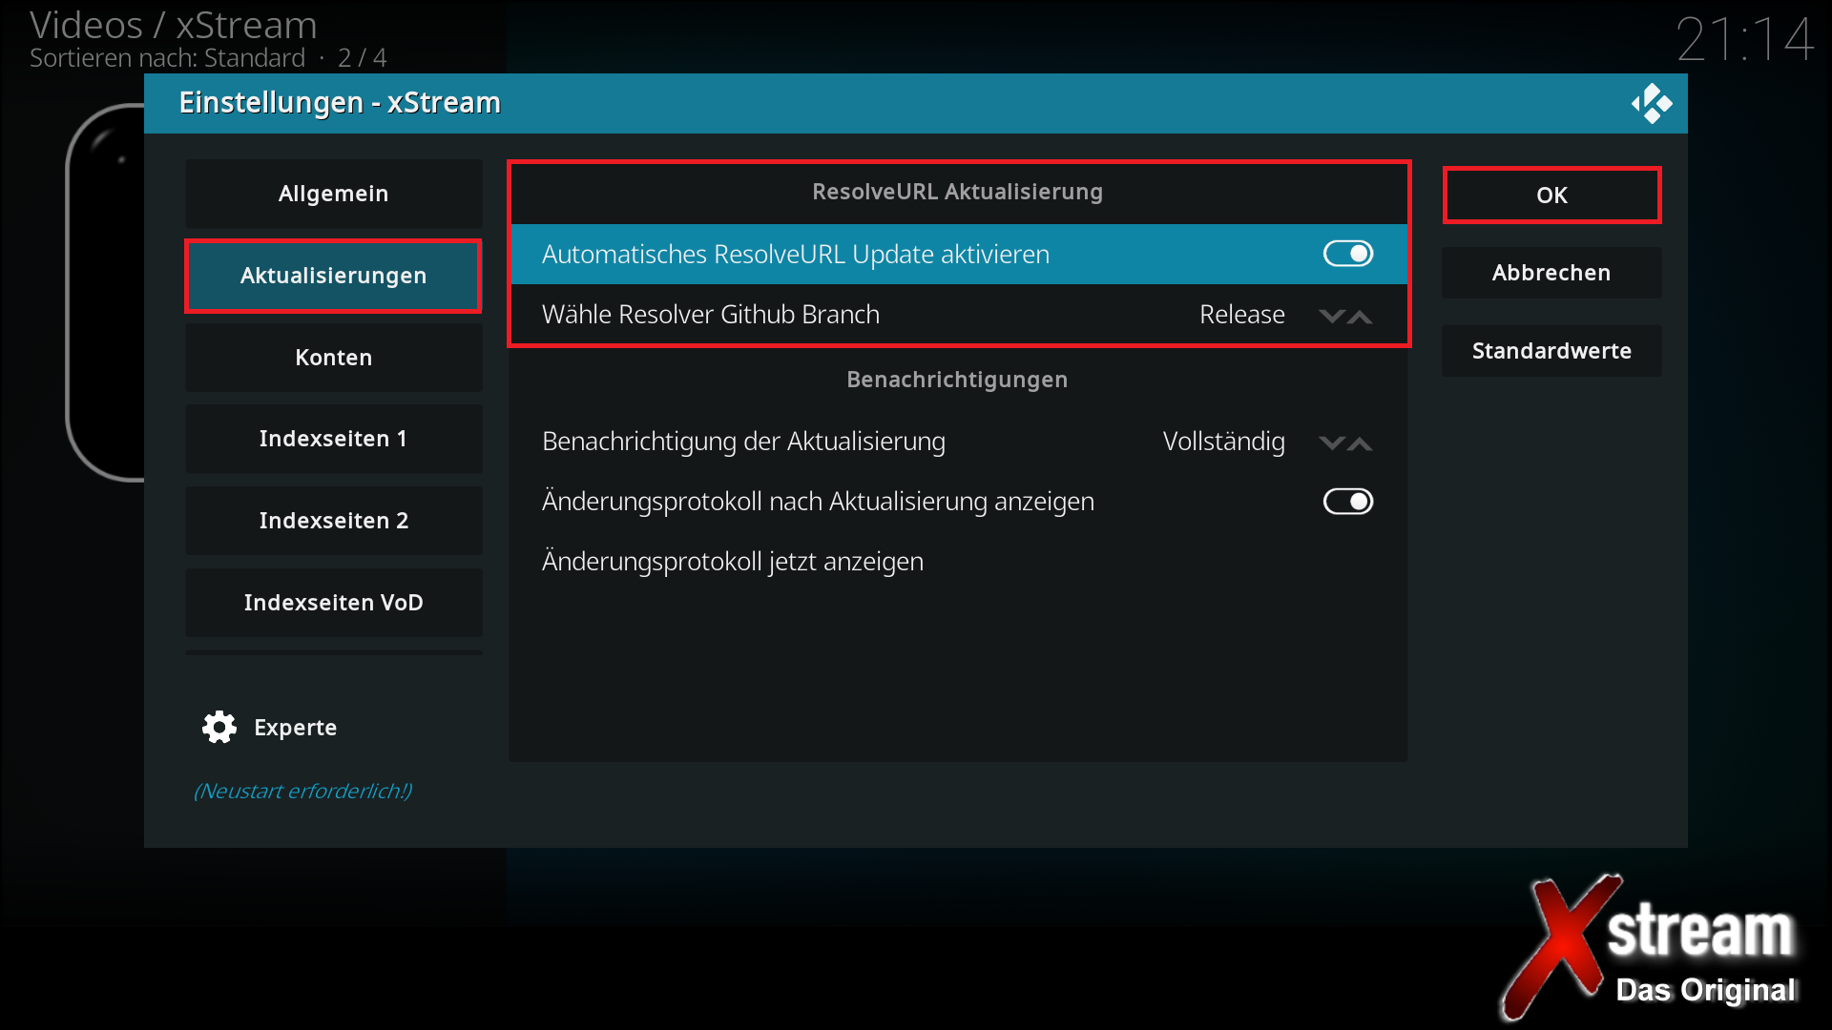Click the Kodi logo in dialog header
Image resolution: width=1832 pixels, height=1030 pixels.
pos(1652,103)
